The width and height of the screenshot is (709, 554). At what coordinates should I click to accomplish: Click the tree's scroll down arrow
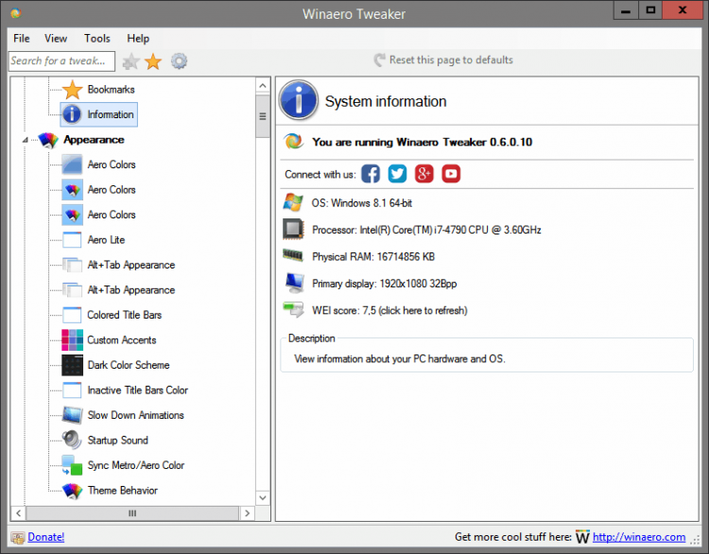tap(263, 498)
